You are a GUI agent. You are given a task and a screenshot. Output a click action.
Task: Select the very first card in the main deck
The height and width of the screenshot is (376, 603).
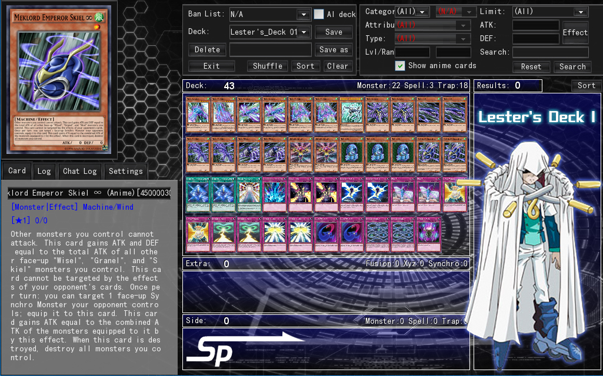(198, 115)
